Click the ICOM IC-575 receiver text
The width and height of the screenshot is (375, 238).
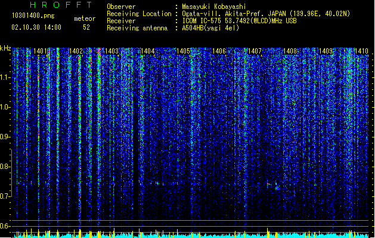[239, 21]
